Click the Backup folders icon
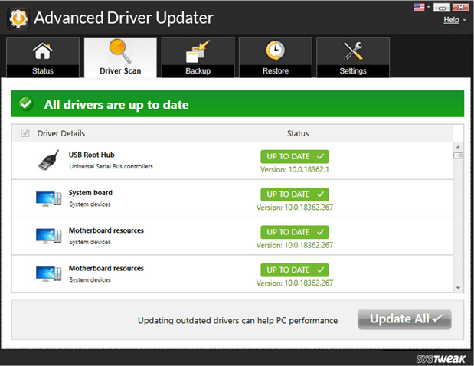Image resolution: width=474 pixels, height=366 pixels. (198, 51)
